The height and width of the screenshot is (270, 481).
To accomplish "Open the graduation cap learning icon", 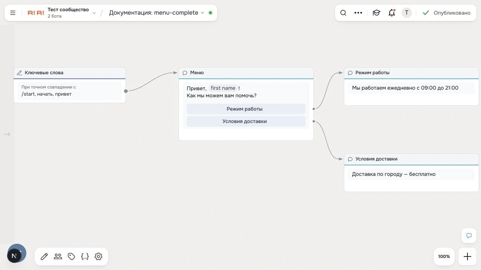I will pos(376,13).
